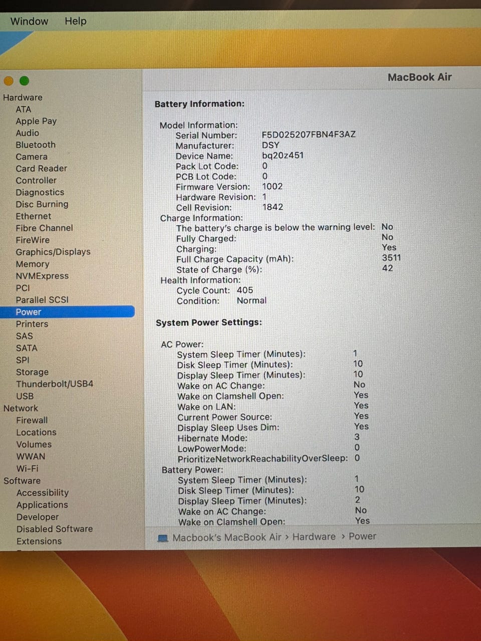Select Thunderbolt/USB4 in the sidebar
The width and height of the screenshot is (481, 641).
[55, 384]
